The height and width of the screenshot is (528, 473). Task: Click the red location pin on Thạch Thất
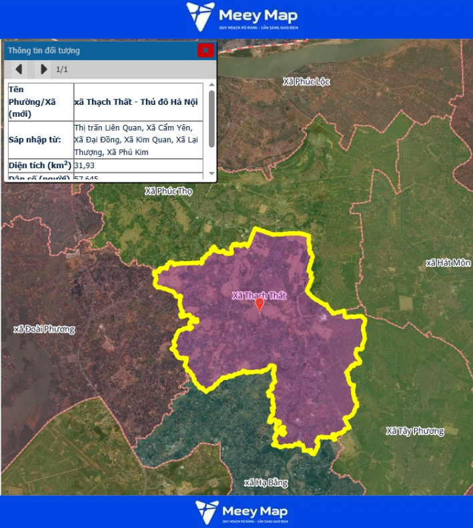(x=260, y=305)
